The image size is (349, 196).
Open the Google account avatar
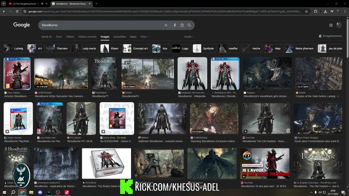click(339, 25)
